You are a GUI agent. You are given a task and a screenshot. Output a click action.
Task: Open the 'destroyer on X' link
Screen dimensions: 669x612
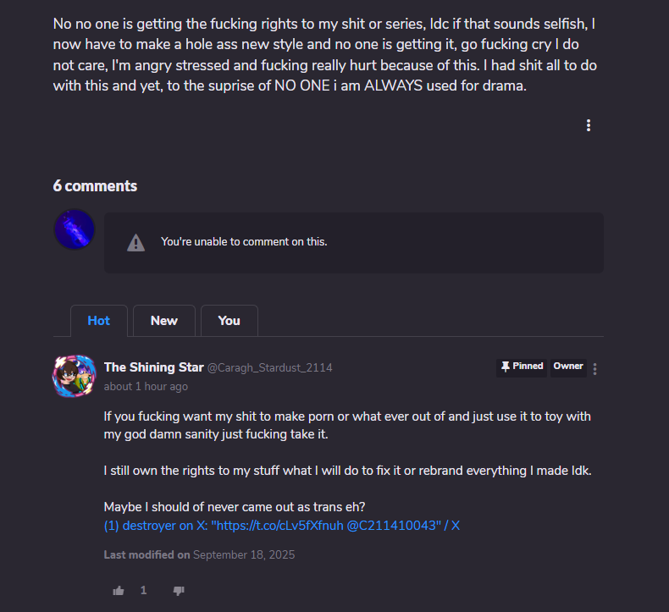pyautogui.click(x=281, y=525)
